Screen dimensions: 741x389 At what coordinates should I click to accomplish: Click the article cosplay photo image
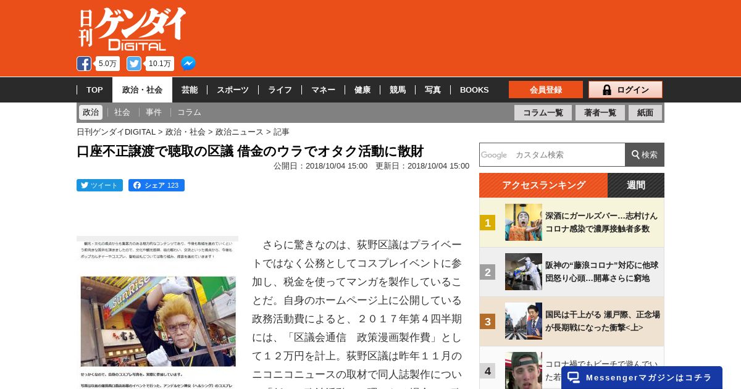157,312
